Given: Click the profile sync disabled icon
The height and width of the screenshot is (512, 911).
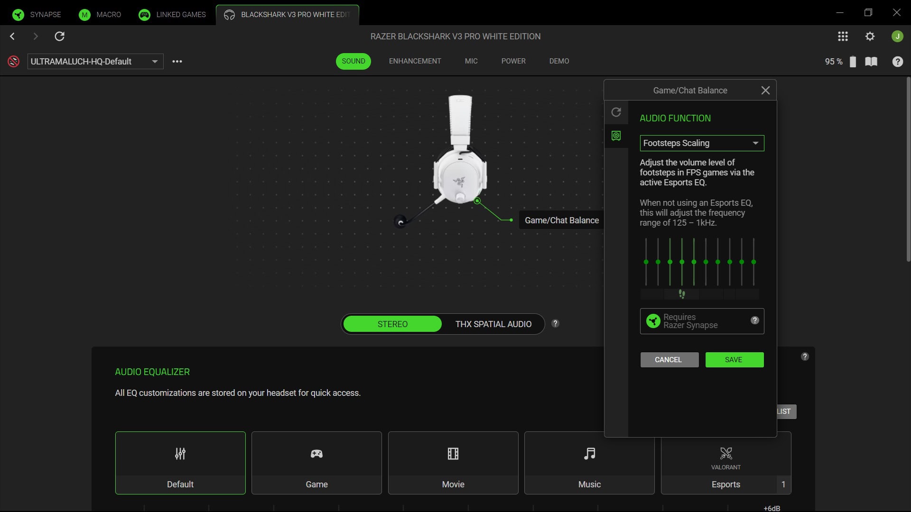Looking at the screenshot, I should 14,61.
